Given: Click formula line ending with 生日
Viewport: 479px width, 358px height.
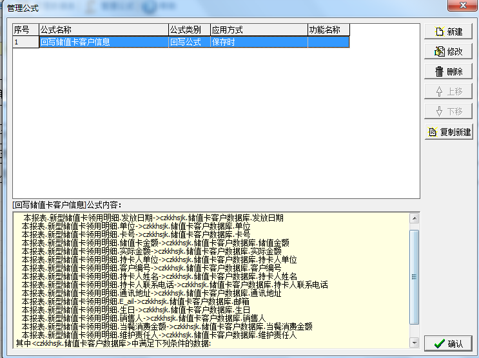Looking at the screenshot, I should click(x=136, y=310).
